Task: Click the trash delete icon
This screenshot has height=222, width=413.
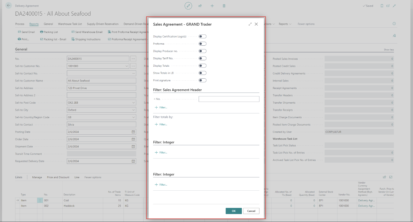Action: click(x=224, y=6)
